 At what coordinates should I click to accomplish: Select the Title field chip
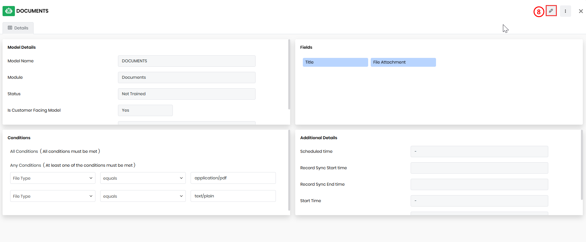[x=335, y=62]
